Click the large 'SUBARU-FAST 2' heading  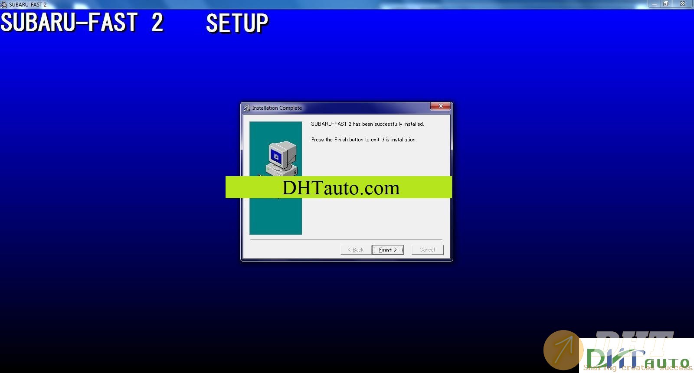pos(82,23)
